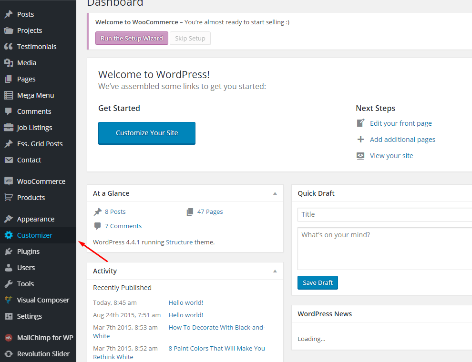Click the WooCommerce logo icon

[9, 181]
